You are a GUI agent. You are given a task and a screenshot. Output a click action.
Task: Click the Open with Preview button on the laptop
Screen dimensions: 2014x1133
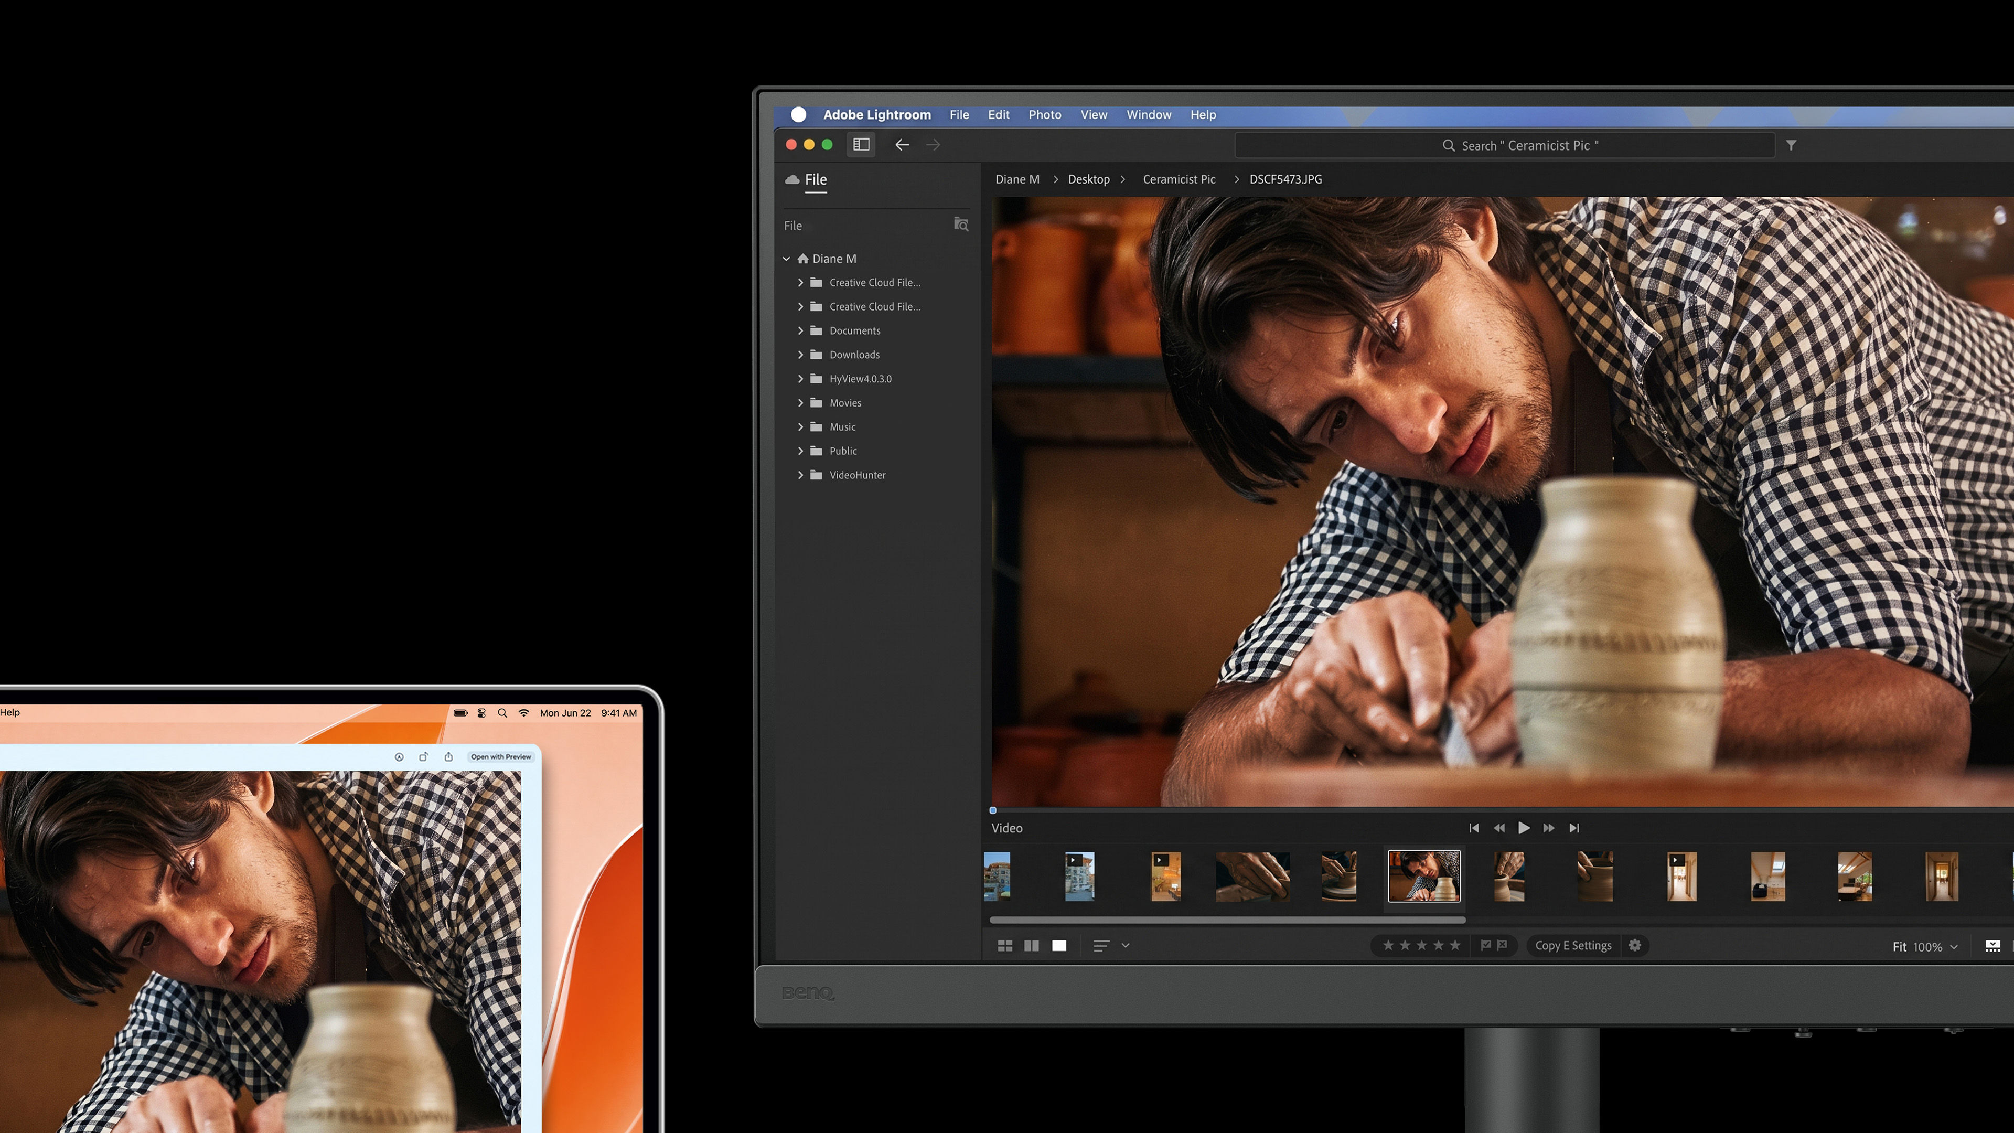point(501,757)
